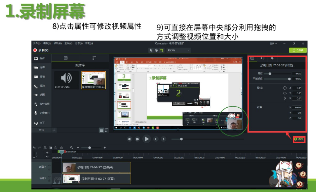Expand the 其它 (More) sidebar item
This screenshot has height=192, width=316.
42,130
